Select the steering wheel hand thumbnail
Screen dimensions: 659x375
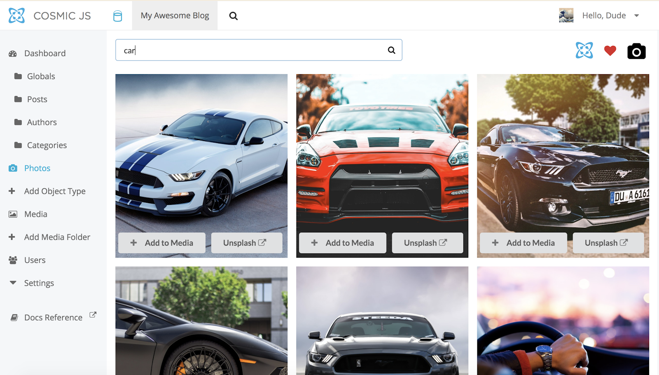563,321
